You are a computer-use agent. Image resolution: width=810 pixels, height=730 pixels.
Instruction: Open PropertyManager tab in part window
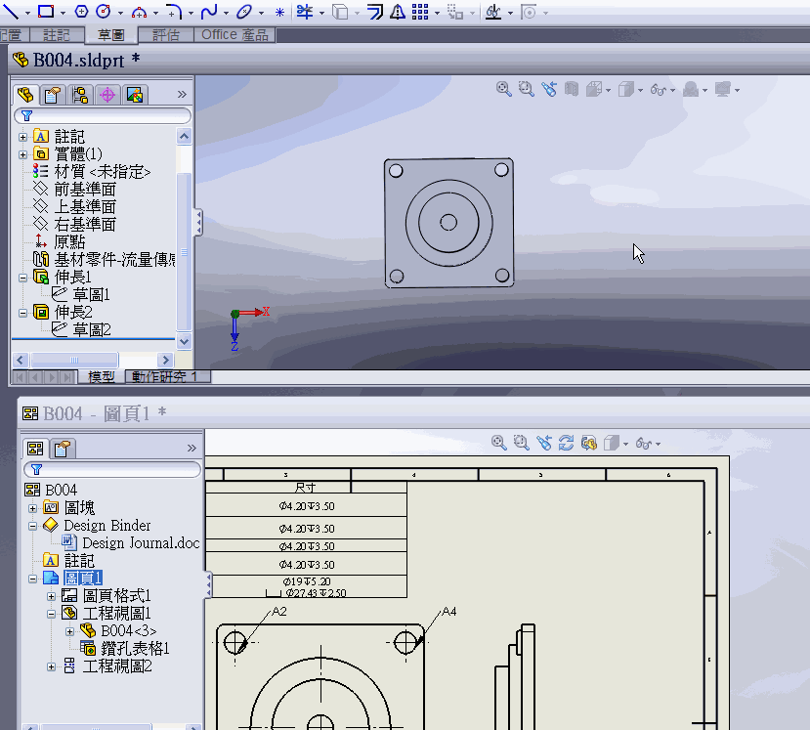(x=53, y=95)
